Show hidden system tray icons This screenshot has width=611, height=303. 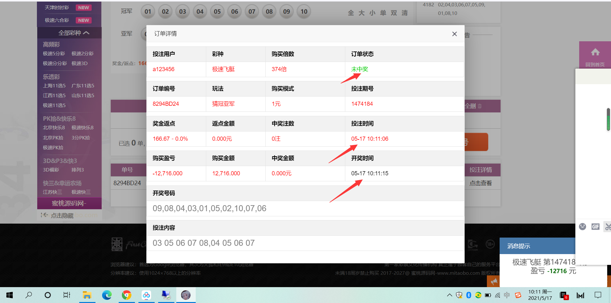(x=449, y=295)
